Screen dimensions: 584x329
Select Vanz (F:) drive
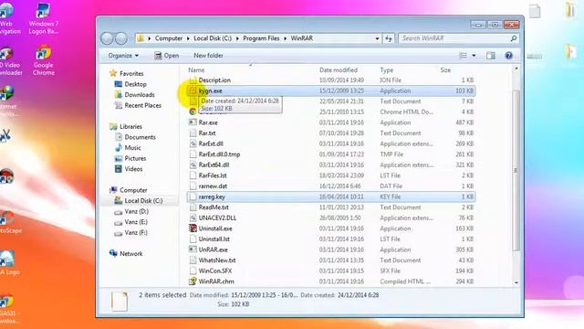130,233
